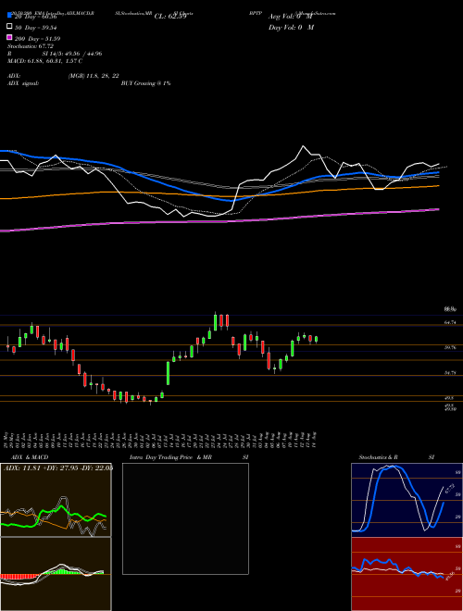This screenshot has width=463, height=611.
Task: Click the ADX indicator mini chart
Action: click(x=56, y=500)
